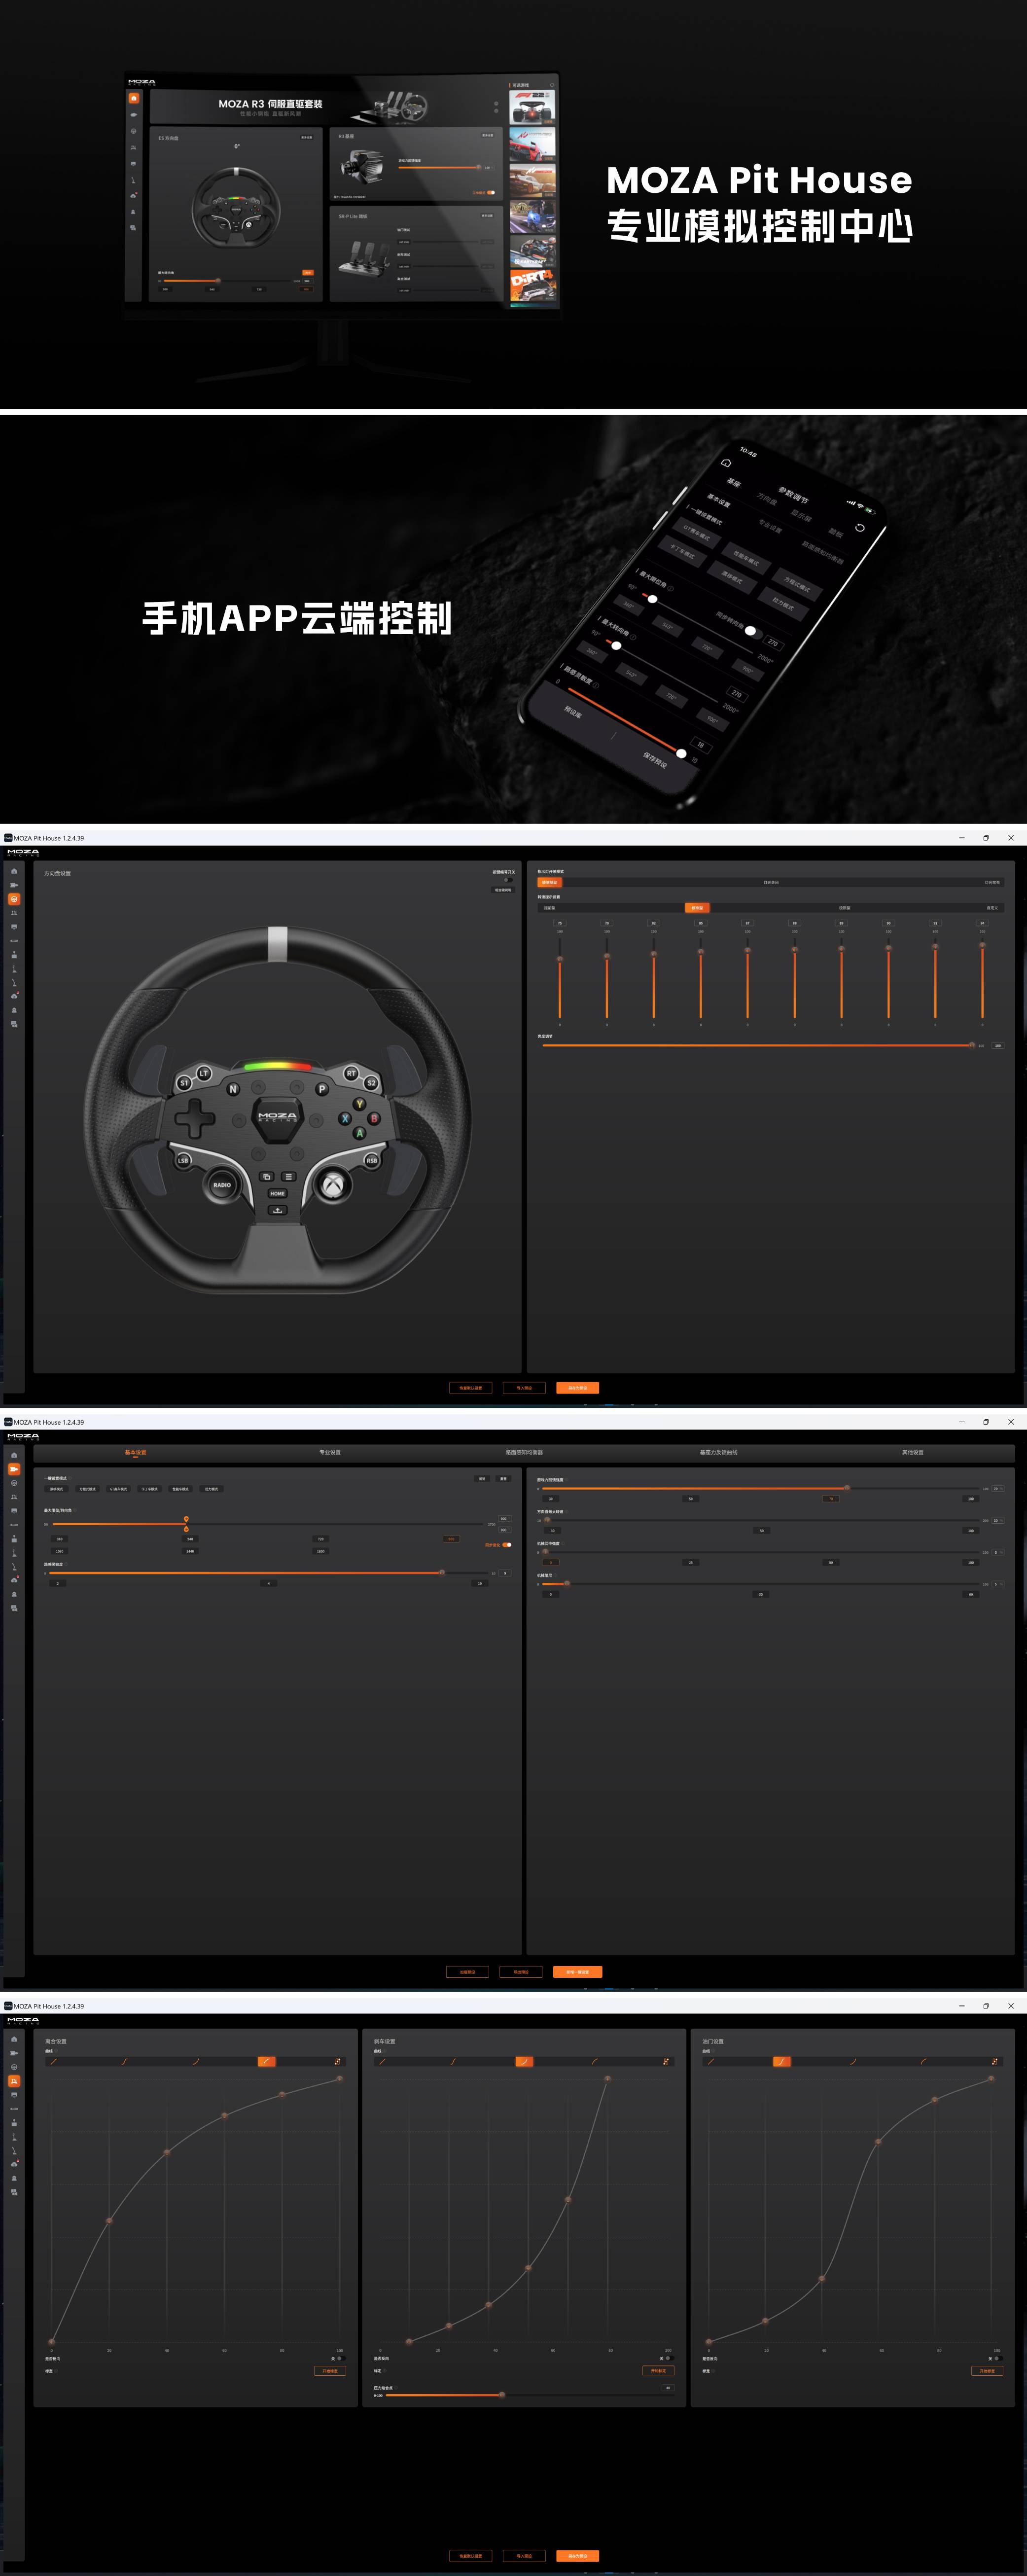Click topmost curve point in 刹车设置 graph
The width and height of the screenshot is (1027, 2576).
coord(607,2078)
